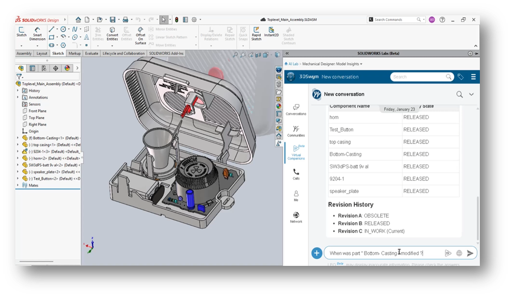Screen dimensions: 511x297
Task: Click the blue plus button beside chat input
Action: [317, 253]
